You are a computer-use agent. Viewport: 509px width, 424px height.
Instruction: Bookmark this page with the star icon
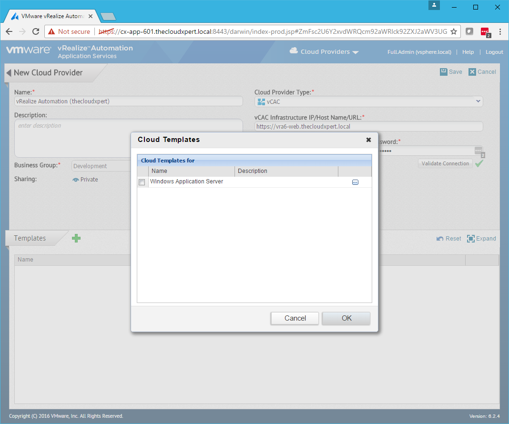pos(454,31)
